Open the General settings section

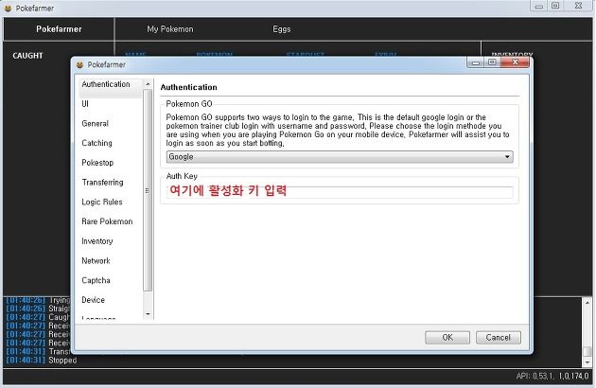coord(95,124)
